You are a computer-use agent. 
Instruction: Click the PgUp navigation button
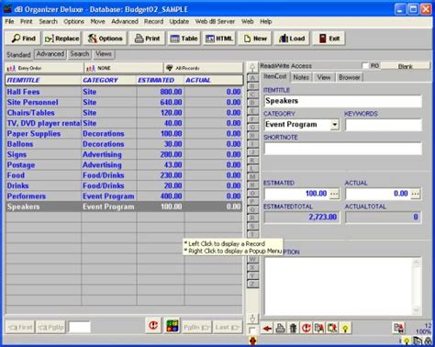point(51,327)
